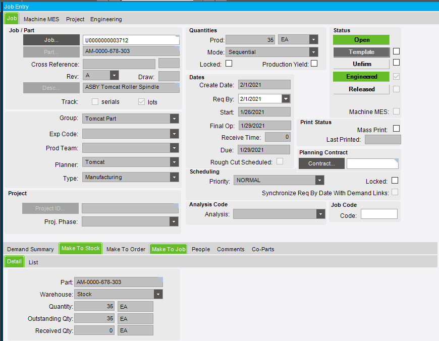
Task: Toggle the Track serials checkbox
Action: (95, 101)
